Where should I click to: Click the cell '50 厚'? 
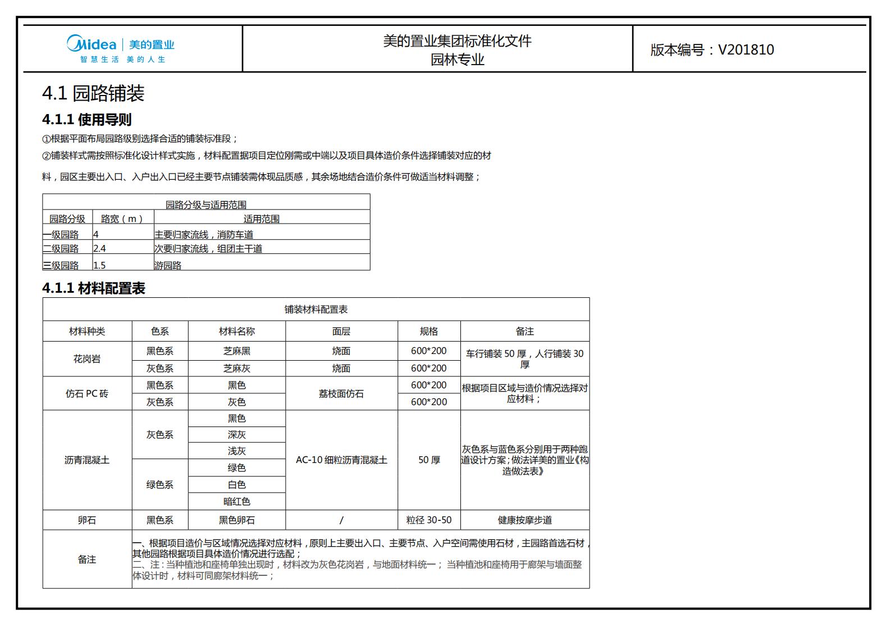click(429, 460)
